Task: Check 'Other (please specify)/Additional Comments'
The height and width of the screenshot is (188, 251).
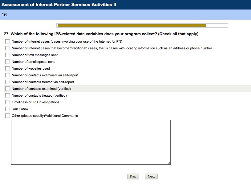Action: 7,116
